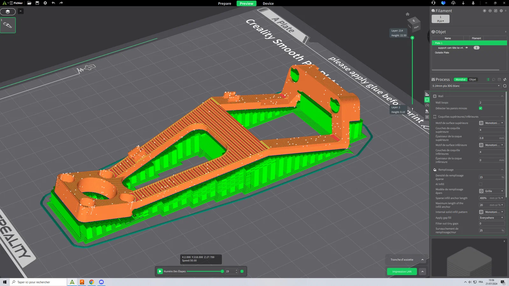Select the Objet process mode button
The width and height of the screenshot is (509, 286).
tap(472, 79)
